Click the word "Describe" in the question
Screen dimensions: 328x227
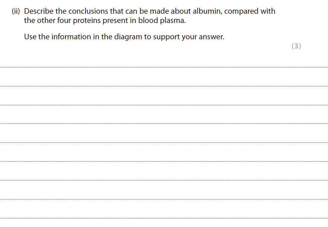pos(39,11)
